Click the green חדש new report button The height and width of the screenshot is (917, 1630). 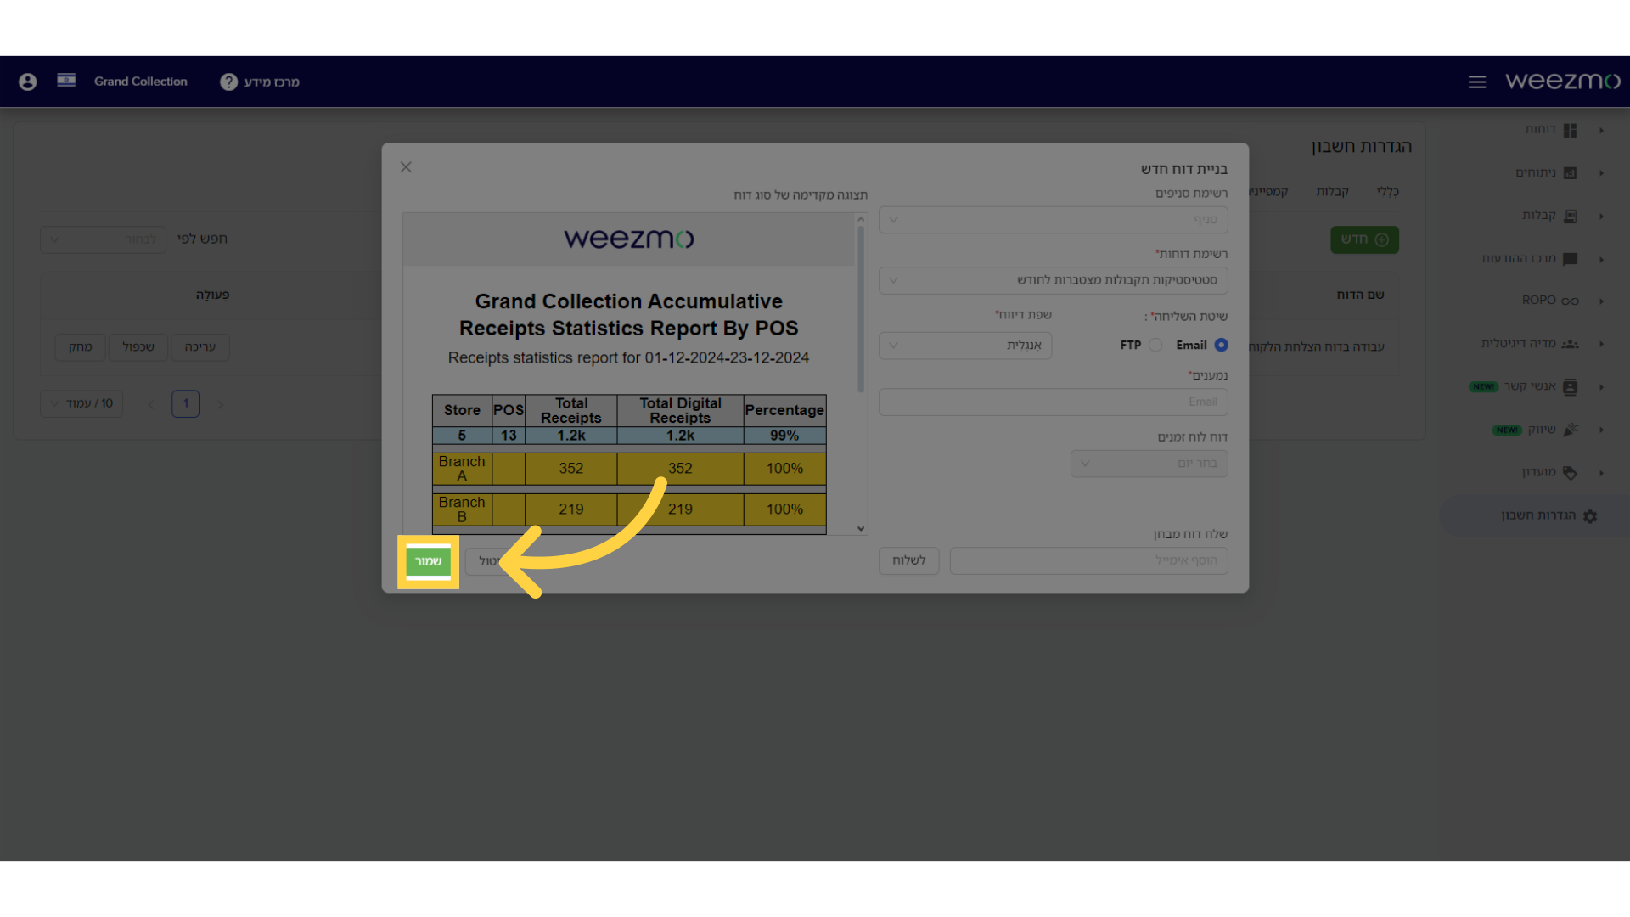pyautogui.click(x=1364, y=239)
